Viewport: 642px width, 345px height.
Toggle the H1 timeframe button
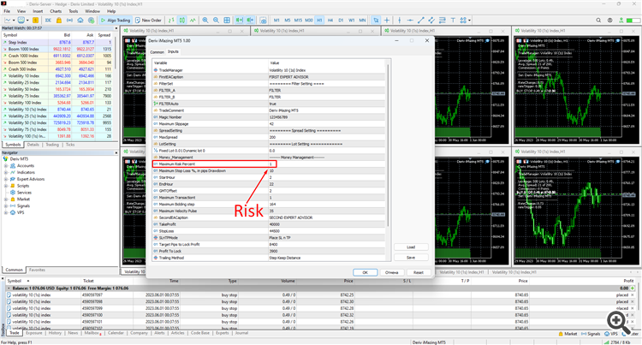point(319,19)
